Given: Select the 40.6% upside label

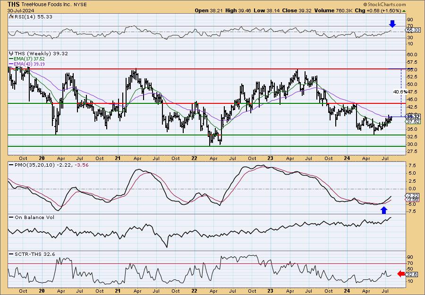Looking at the screenshot, I should coord(400,92).
